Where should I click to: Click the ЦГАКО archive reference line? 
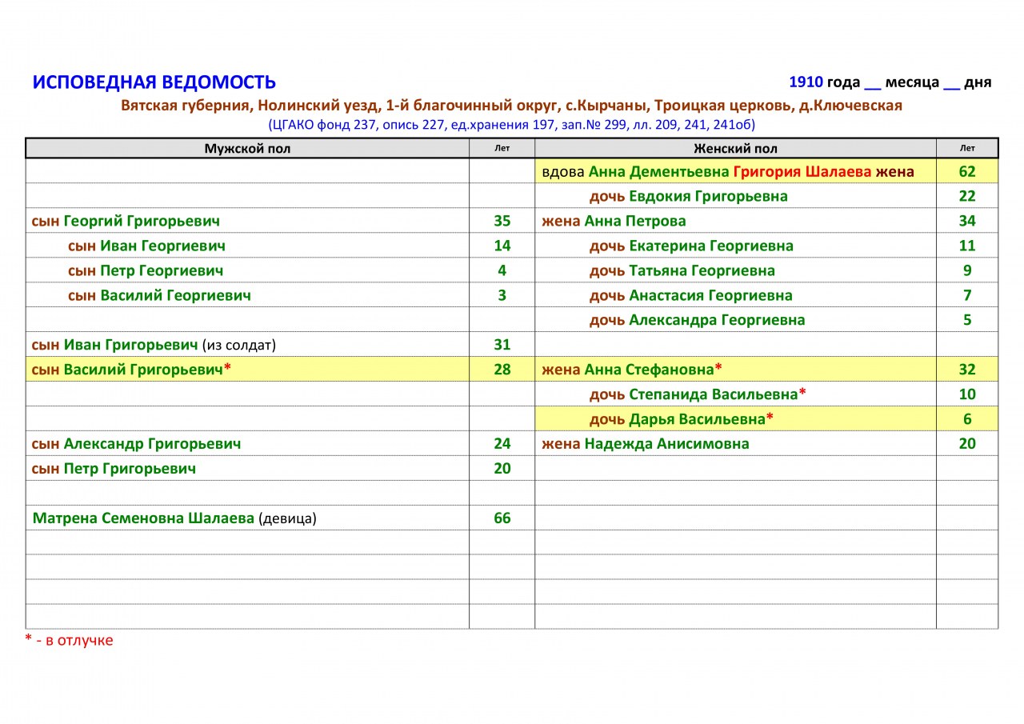[x=511, y=125]
